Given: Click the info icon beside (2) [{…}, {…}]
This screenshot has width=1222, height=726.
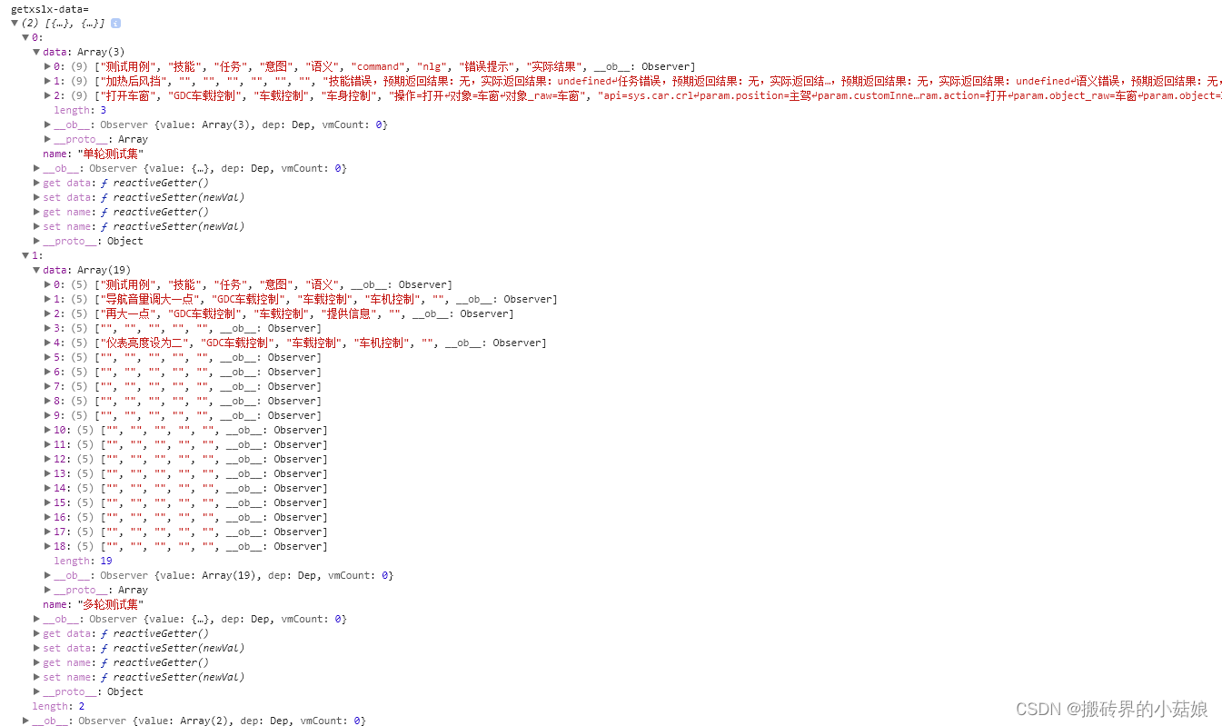Looking at the screenshot, I should click(115, 23).
